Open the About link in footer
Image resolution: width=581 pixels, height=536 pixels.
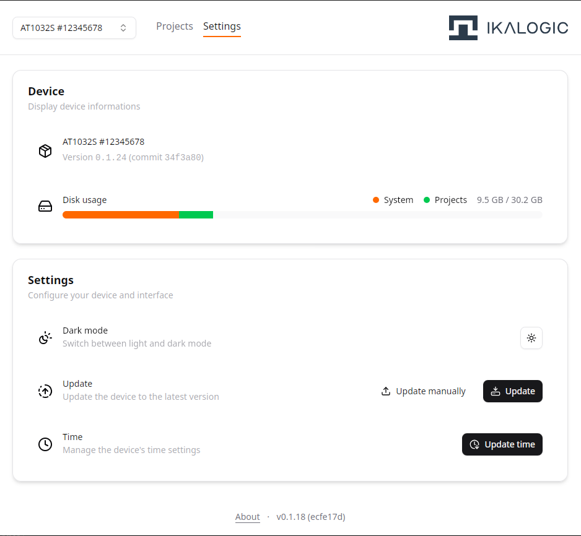(247, 517)
